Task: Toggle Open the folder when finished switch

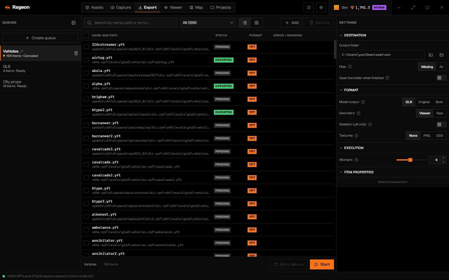Action: 441,78
